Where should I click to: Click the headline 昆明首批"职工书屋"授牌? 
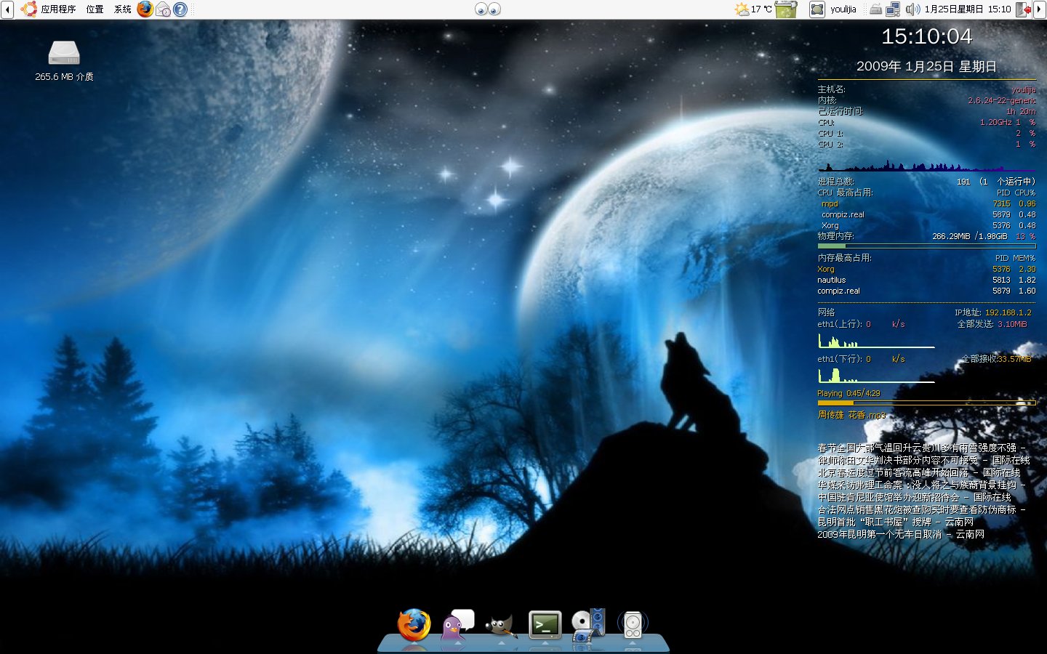click(874, 522)
